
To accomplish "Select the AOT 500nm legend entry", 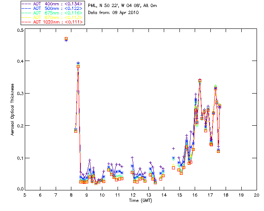I will [x=52, y=8].
